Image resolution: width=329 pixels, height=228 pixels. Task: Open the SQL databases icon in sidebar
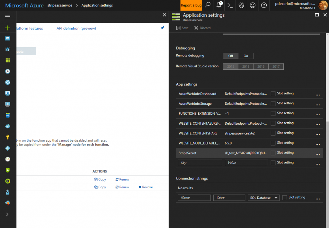(x=8, y=115)
